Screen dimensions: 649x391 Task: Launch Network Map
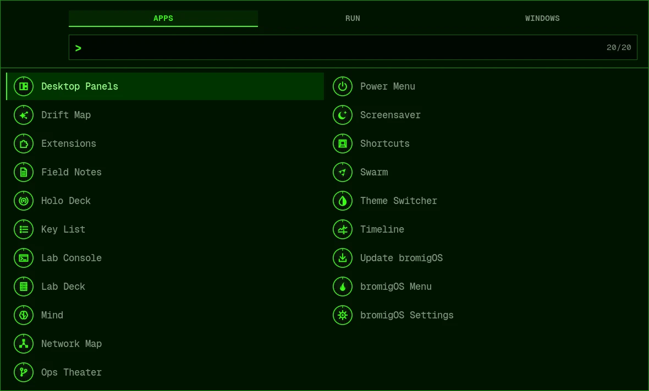point(165,343)
